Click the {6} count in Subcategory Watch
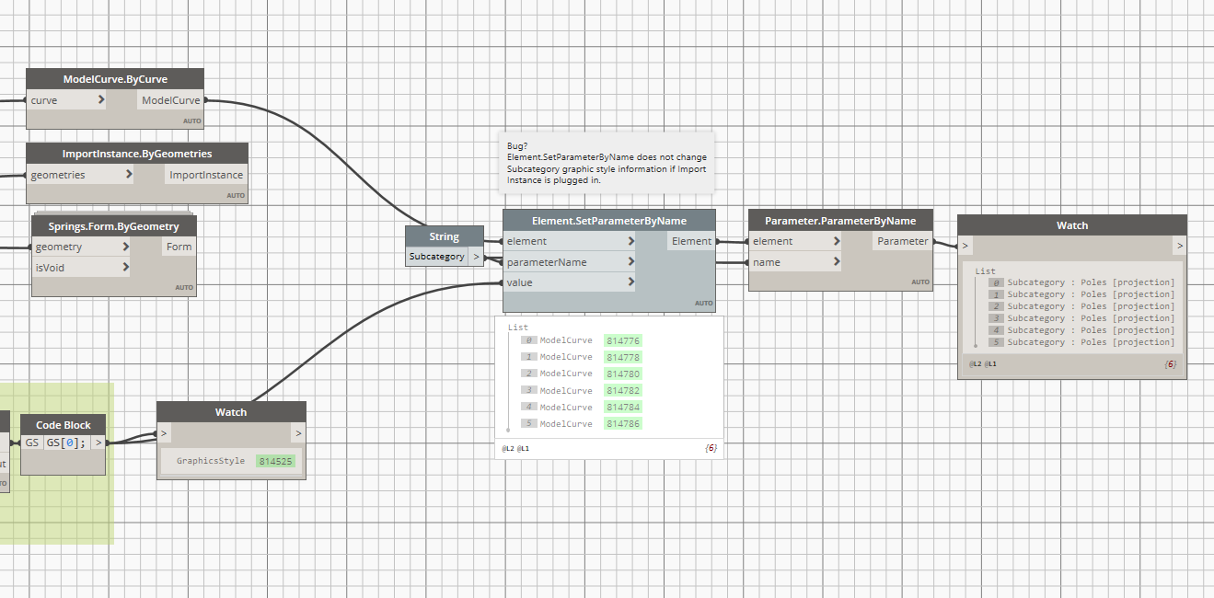 pos(1170,365)
